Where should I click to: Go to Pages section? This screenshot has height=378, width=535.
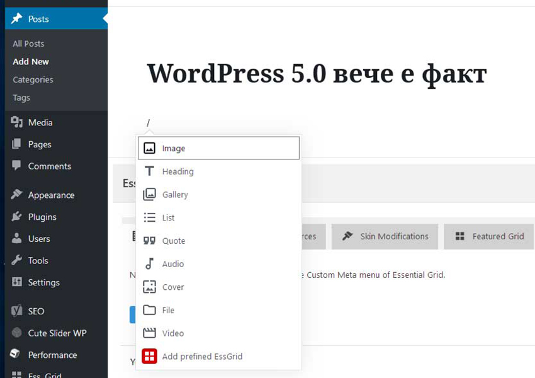(x=40, y=144)
